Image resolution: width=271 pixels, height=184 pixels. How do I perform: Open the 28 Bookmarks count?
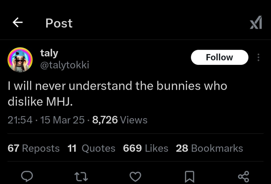point(209,148)
